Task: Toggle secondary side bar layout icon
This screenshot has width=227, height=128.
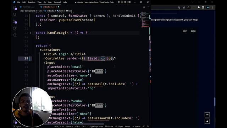Action: [x=125, y=2]
